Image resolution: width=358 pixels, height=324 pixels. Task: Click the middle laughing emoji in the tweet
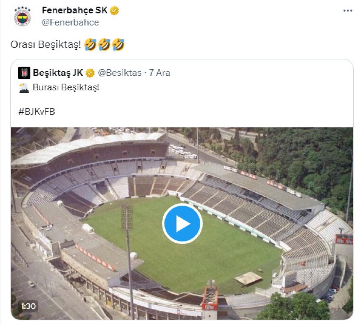pos(104,44)
